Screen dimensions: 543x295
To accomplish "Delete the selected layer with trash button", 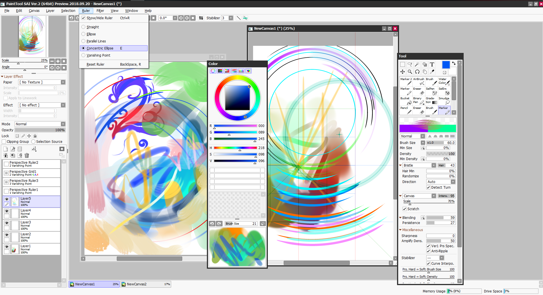I will [27, 155].
